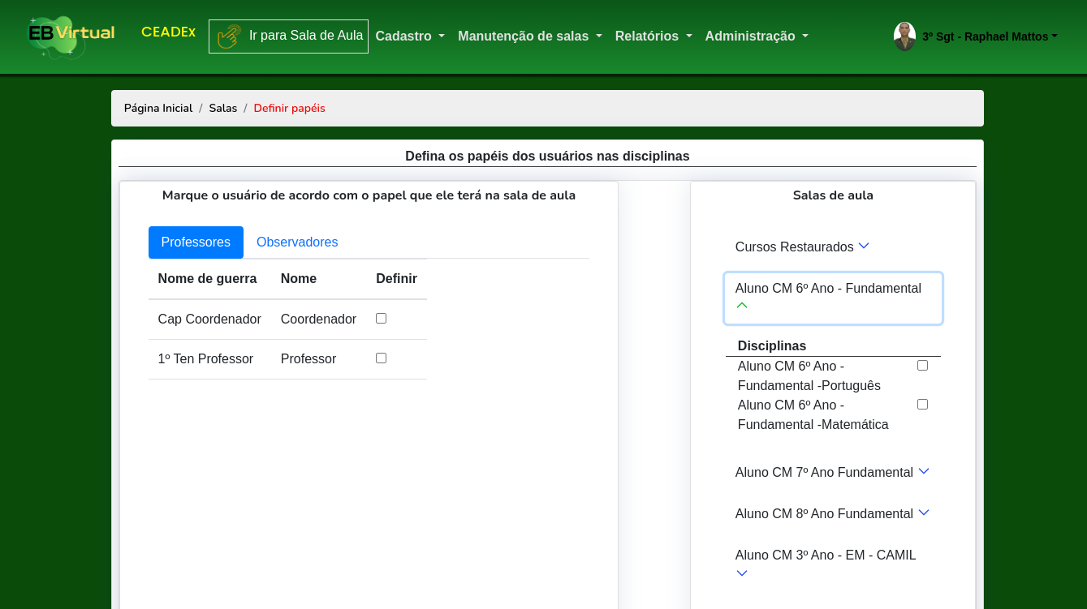Screen dimensions: 1087x609
Task: Click the green collapse chevron under 6º Ano
Action: pyautogui.click(x=741, y=306)
